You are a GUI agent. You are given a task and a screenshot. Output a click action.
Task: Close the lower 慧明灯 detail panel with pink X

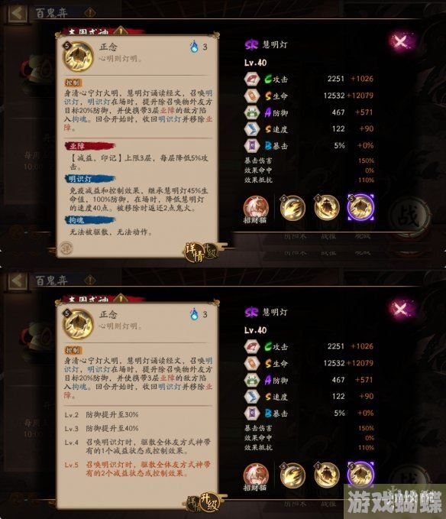click(x=401, y=309)
